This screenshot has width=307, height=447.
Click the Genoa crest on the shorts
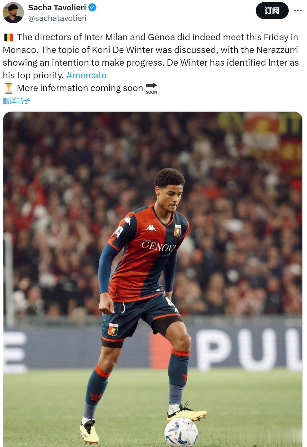tap(113, 329)
